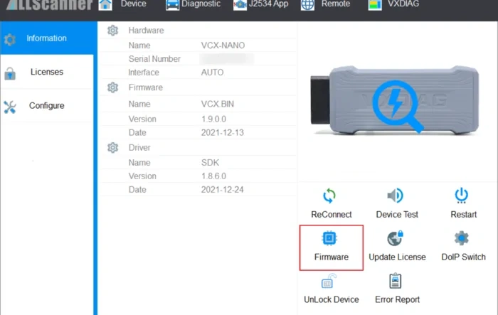Click the Information gear icon in sidebar
The width and height of the screenshot is (498, 315).
(10, 40)
